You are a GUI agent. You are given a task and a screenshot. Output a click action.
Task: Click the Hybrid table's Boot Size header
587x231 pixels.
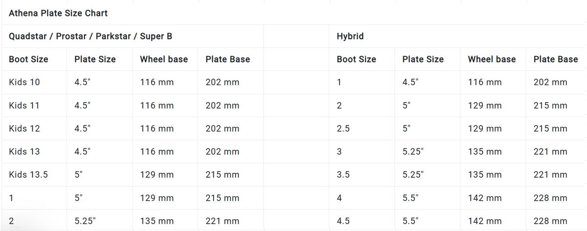[356, 59]
